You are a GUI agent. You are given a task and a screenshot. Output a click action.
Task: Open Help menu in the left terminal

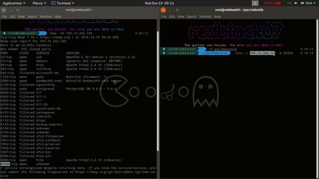point(58,16)
